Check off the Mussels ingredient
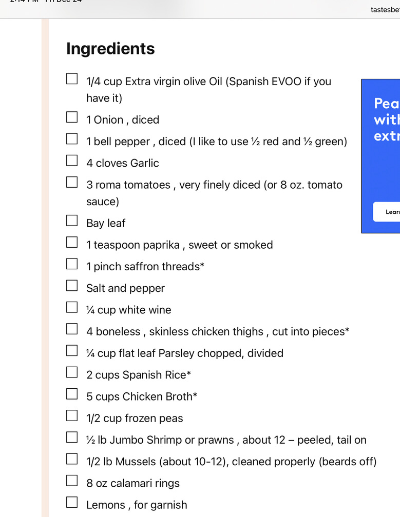This screenshot has height=517, width=400. 72,459
